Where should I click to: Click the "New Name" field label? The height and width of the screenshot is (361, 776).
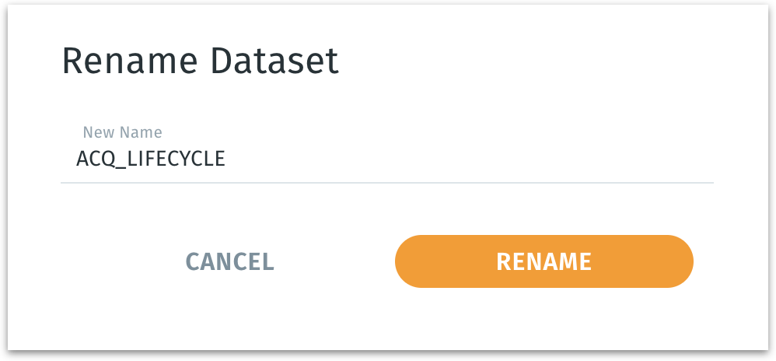pyautogui.click(x=122, y=132)
